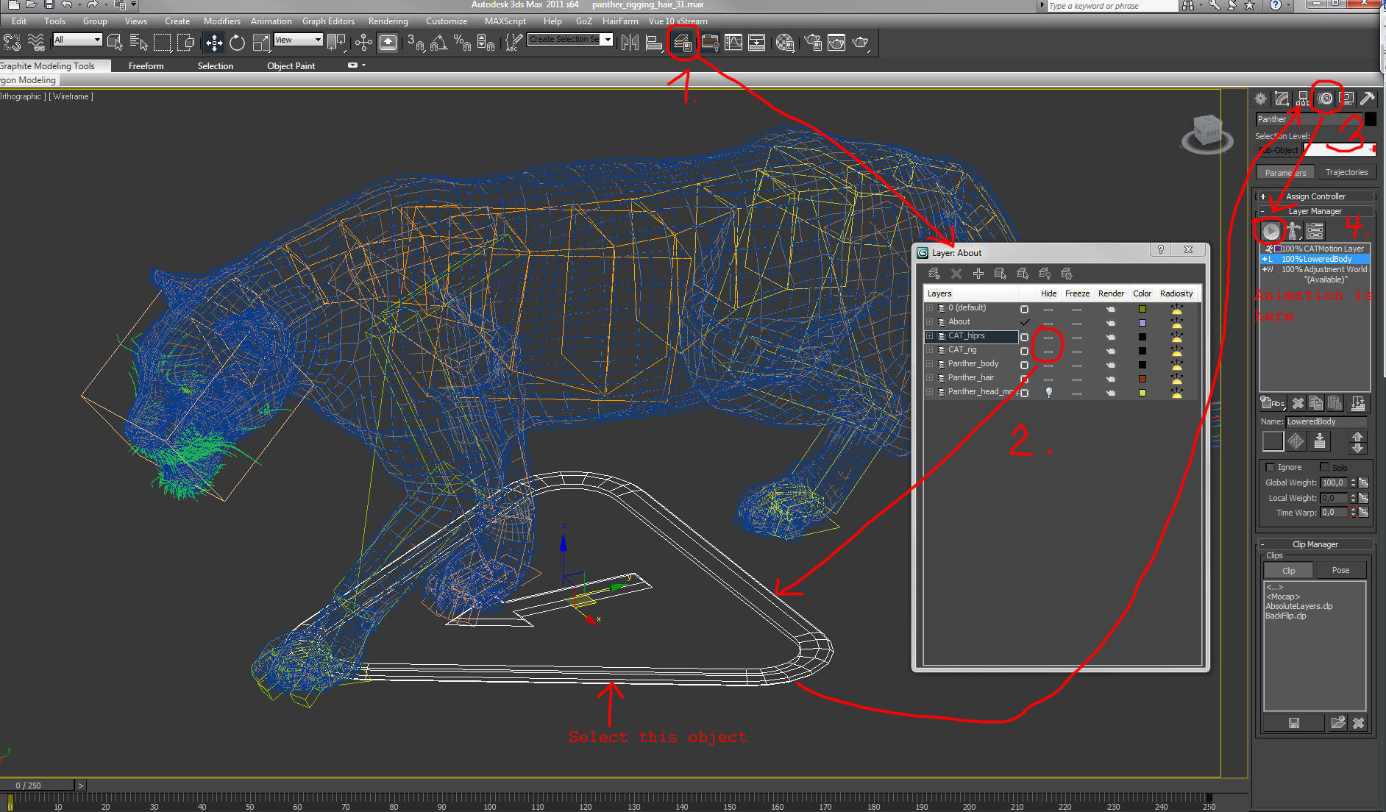Toggle Hide for the CAT_hlprs layer
Screen dimensions: 1386x812
coord(1048,337)
